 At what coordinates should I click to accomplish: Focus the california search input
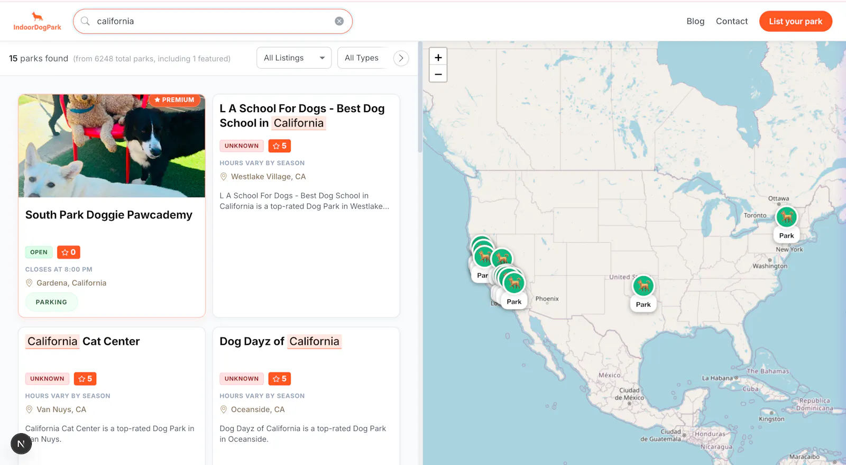click(x=213, y=21)
